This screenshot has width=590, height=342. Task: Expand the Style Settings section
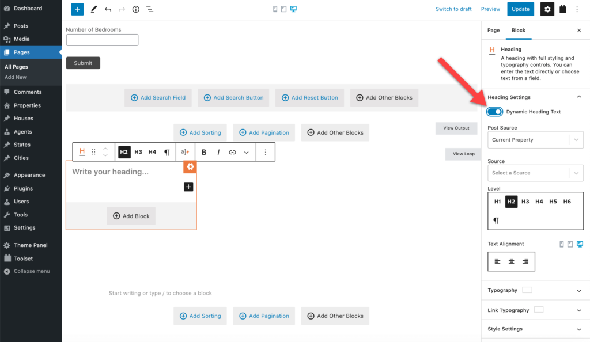[579, 329]
